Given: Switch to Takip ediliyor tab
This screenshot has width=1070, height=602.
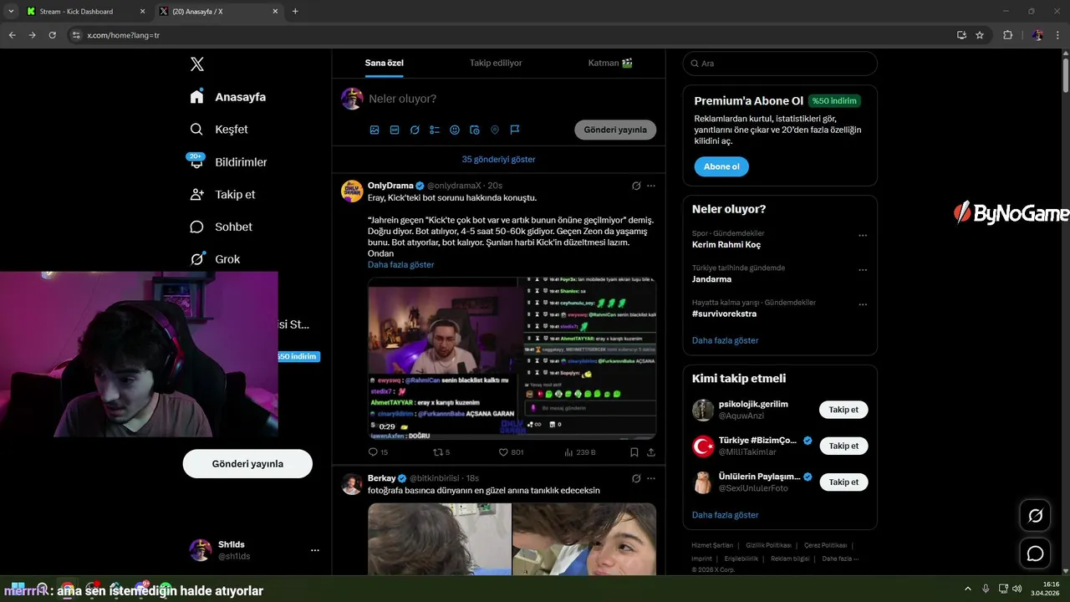Looking at the screenshot, I should tap(496, 64).
